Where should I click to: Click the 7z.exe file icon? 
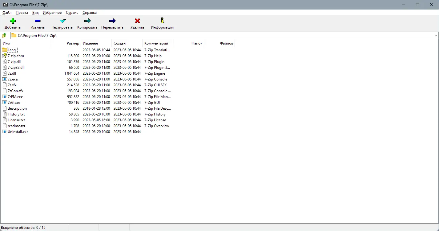pyautogui.click(x=5, y=79)
